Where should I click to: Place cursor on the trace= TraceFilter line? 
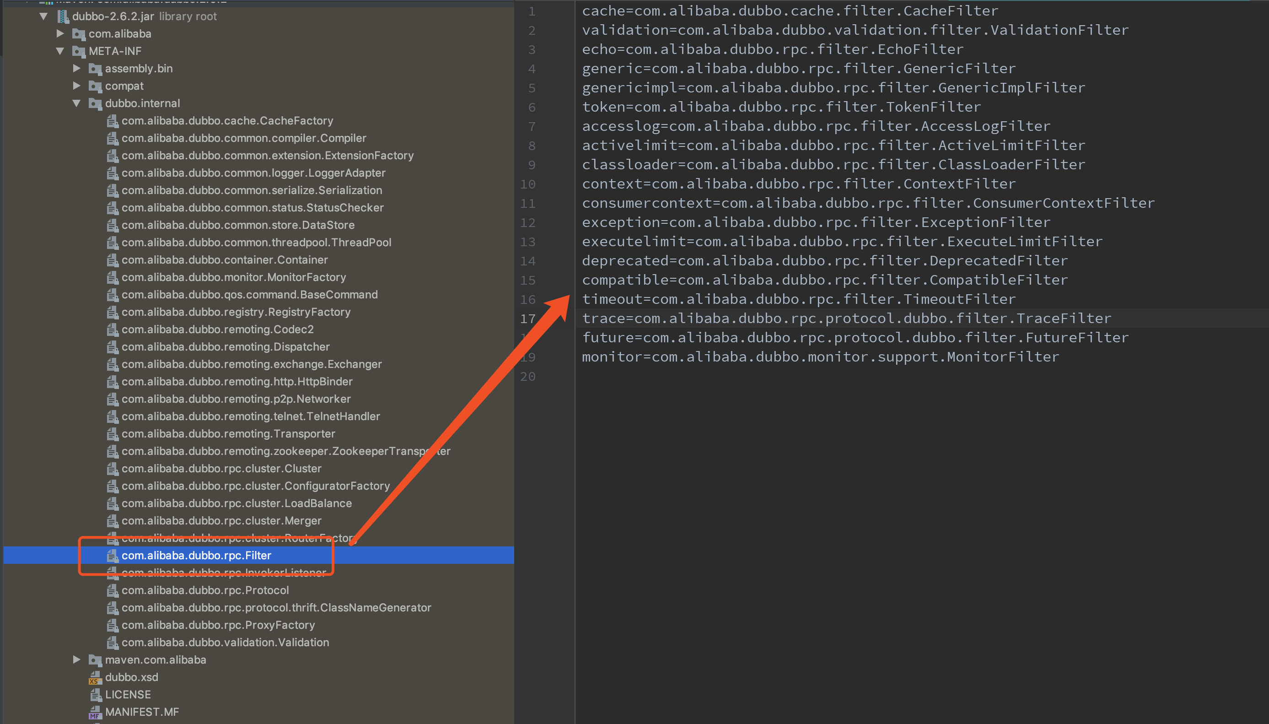846,318
